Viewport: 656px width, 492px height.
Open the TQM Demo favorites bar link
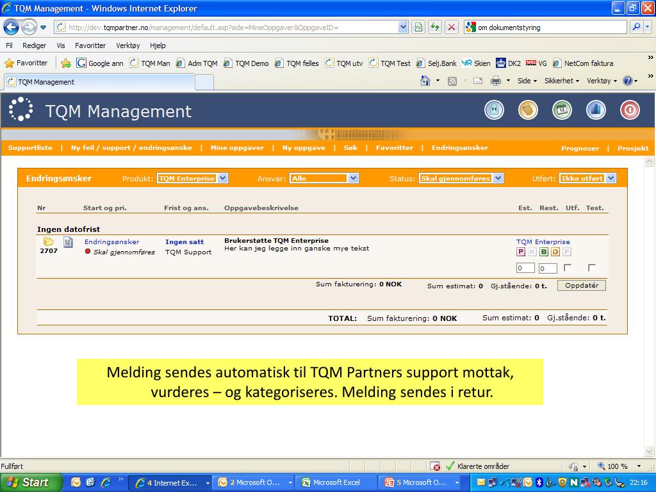(246, 63)
